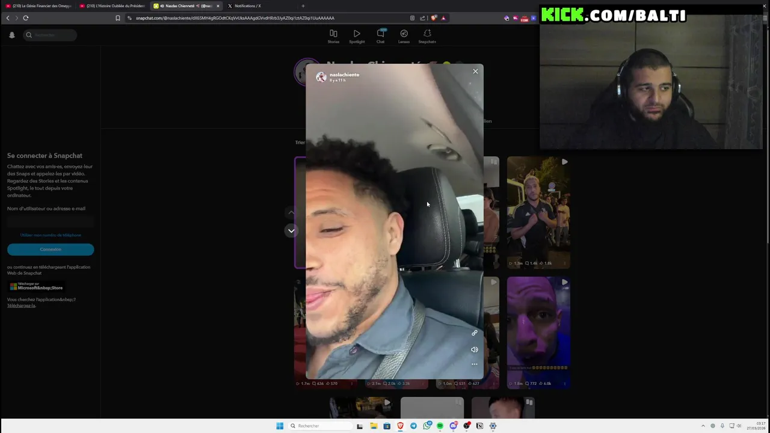This screenshot has height=433, width=770.
Task: Open Windows Start menu
Action: (280, 426)
